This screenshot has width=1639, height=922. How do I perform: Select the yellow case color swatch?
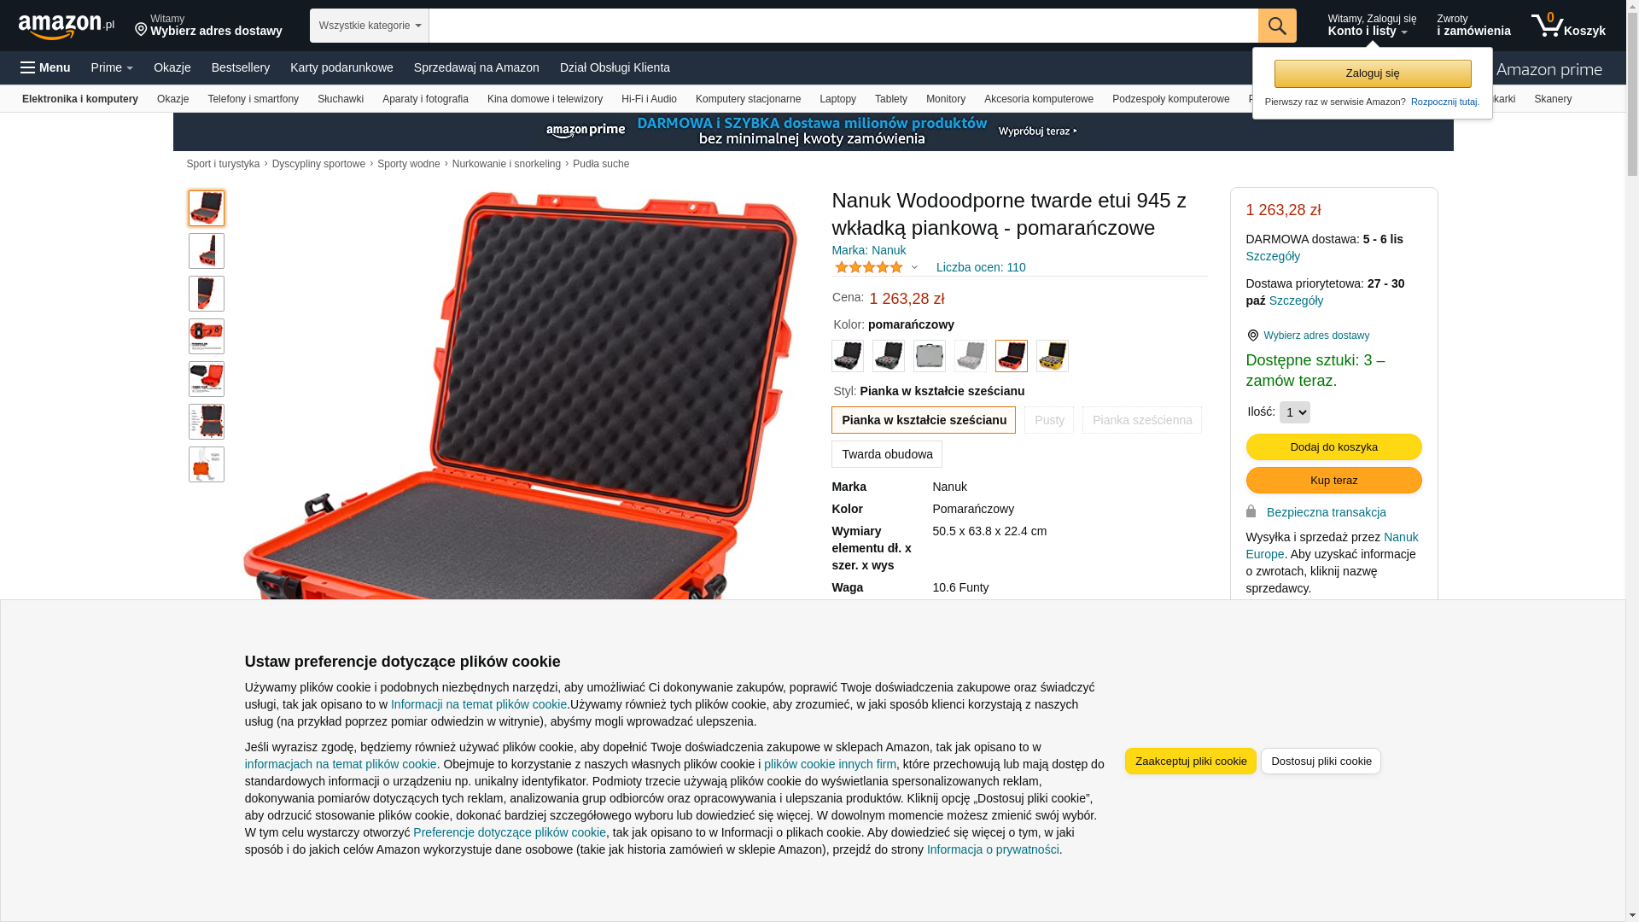click(x=1053, y=356)
